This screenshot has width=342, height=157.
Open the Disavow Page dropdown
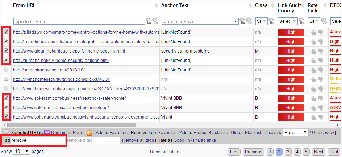click(x=296, y=133)
